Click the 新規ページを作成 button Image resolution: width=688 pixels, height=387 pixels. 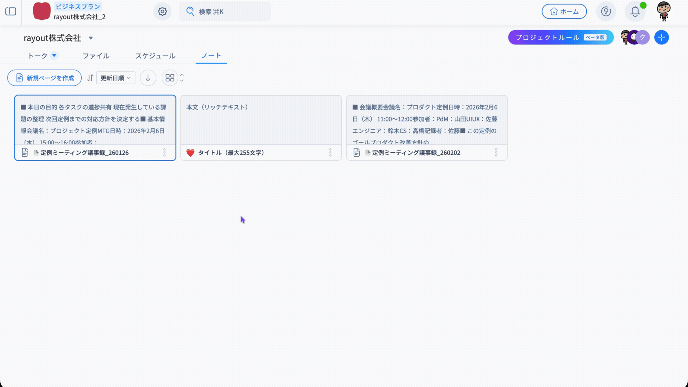point(44,78)
